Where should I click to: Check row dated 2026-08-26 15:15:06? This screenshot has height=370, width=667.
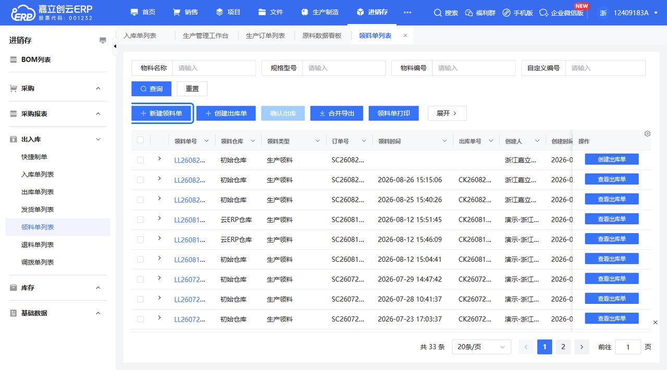[x=140, y=180]
